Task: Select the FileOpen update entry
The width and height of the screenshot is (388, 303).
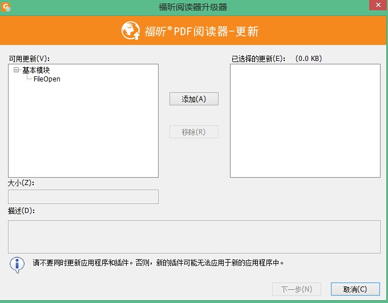Action: (47, 79)
